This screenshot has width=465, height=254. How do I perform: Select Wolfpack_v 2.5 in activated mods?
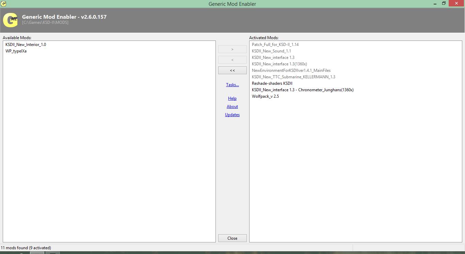coord(265,96)
